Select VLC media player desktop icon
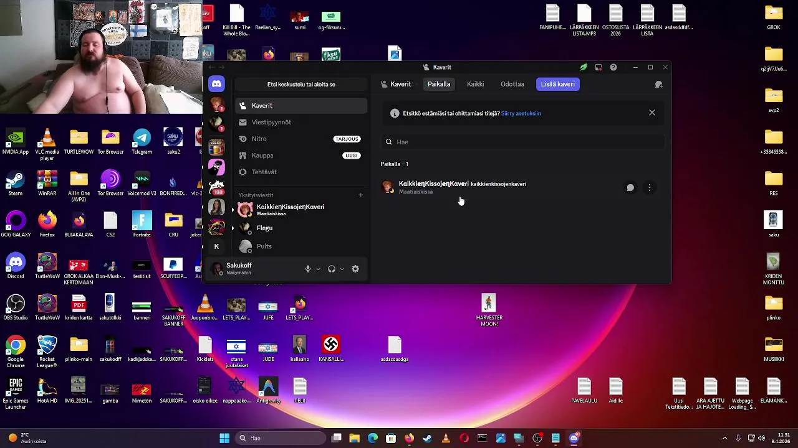798x448 pixels. [47, 144]
